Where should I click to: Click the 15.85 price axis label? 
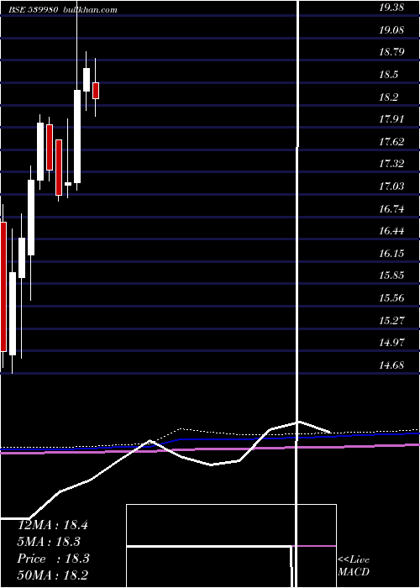tap(391, 276)
